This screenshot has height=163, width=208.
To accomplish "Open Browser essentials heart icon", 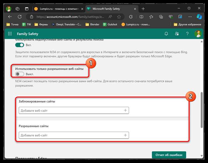I will tap(171, 17).
